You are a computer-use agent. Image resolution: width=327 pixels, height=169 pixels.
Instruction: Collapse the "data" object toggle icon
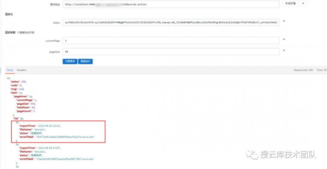coord(21,93)
